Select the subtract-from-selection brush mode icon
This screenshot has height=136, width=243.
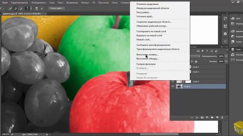coord(21,8)
